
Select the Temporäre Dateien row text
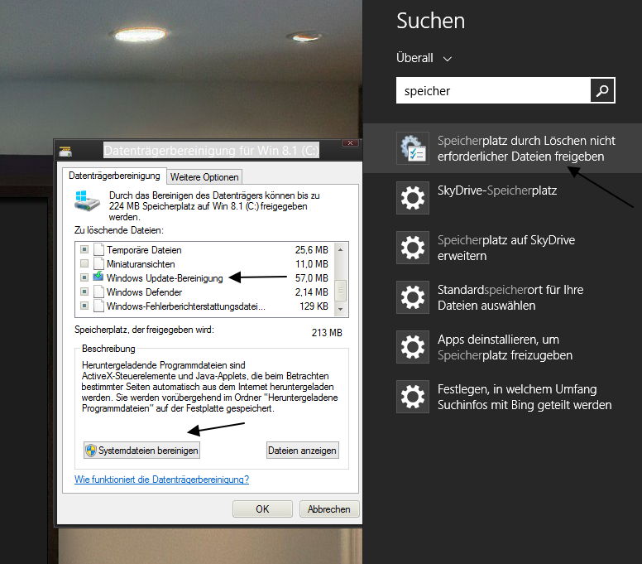144,250
